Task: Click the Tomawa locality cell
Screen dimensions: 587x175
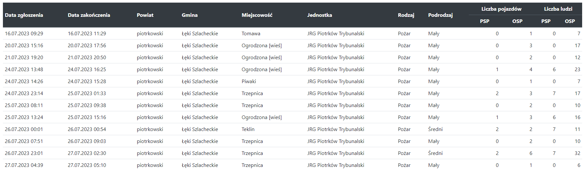Action: tap(251, 34)
